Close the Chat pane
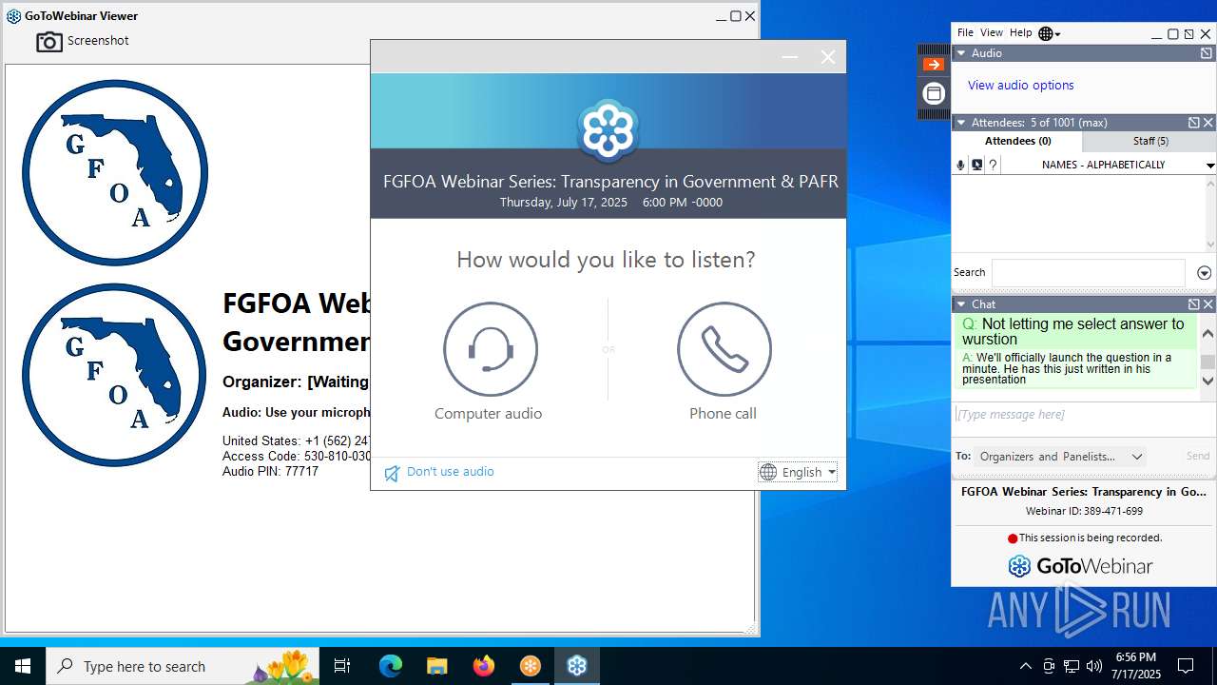Image resolution: width=1217 pixels, height=685 pixels. (1208, 304)
